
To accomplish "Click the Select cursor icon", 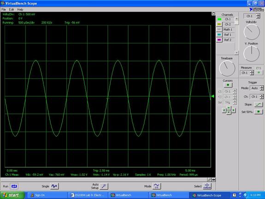I will pyautogui.click(x=207, y=186).
